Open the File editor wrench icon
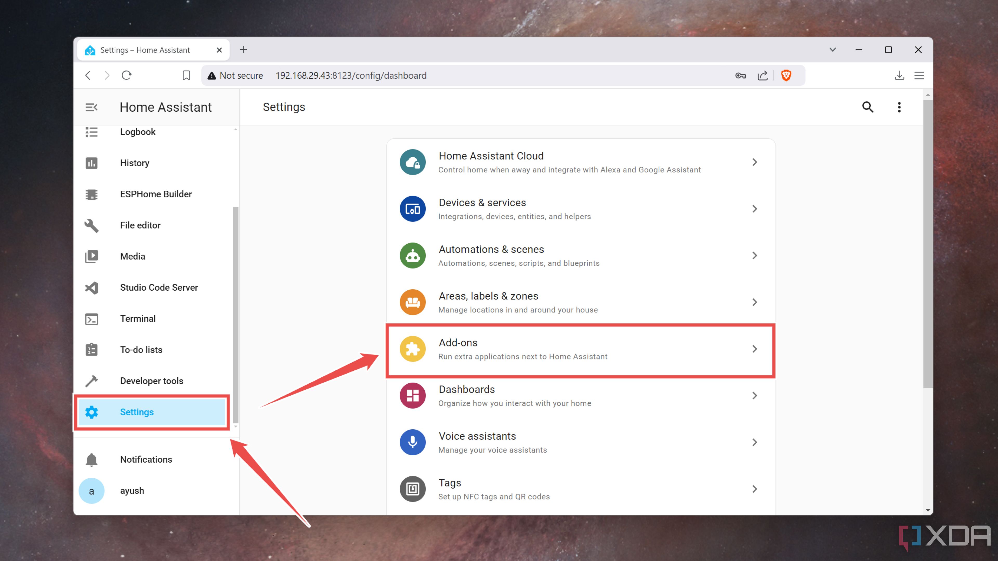Image resolution: width=998 pixels, height=561 pixels. click(91, 225)
